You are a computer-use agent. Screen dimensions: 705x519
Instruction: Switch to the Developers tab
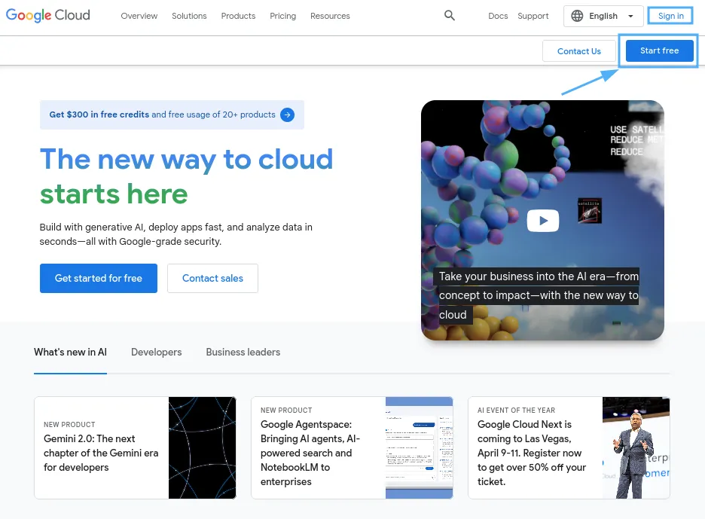tap(157, 352)
